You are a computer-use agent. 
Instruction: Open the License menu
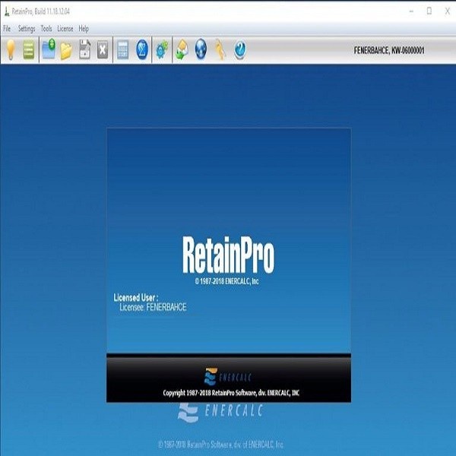(65, 29)
